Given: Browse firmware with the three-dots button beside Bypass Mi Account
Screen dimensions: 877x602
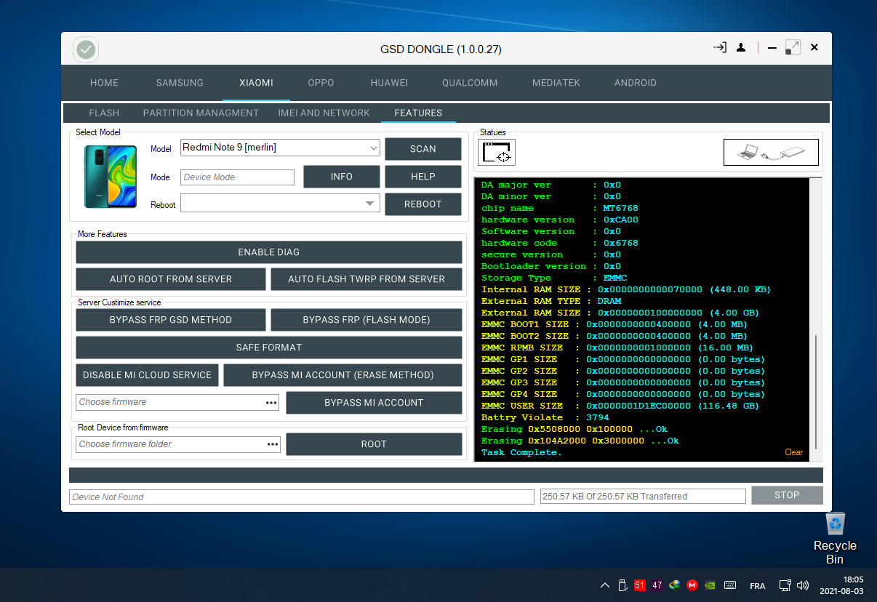Looking at the screenshot, I should [x=271, y=403].
